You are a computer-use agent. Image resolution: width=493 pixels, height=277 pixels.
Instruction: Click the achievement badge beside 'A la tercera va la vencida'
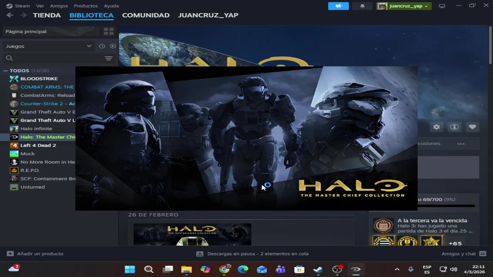click(x=383, y=226)
